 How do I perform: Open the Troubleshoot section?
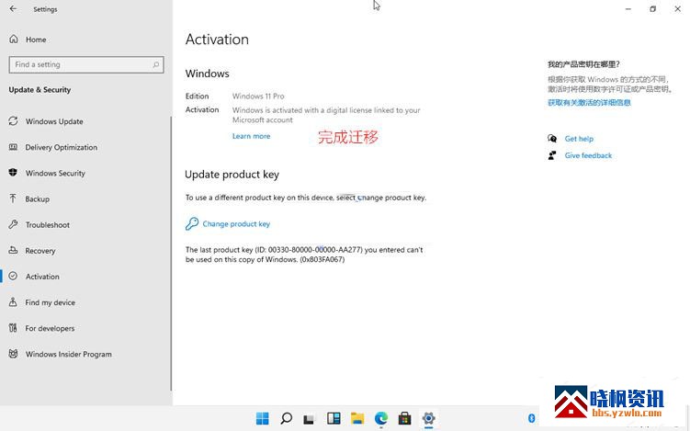pyautogui.click(x=48, y=225)
